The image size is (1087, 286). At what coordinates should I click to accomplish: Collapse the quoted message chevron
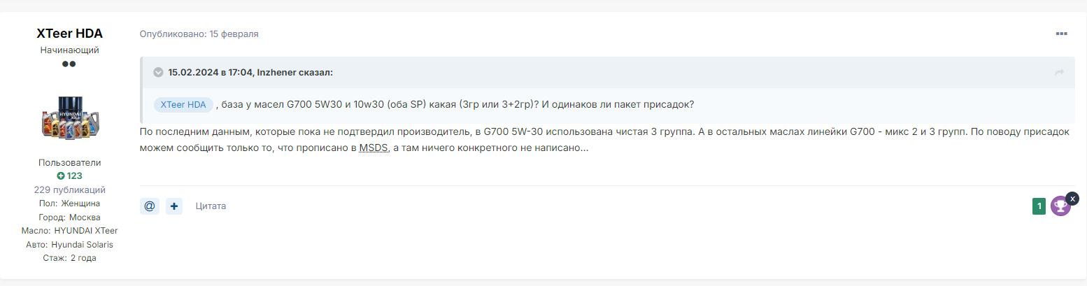[159, 73]
